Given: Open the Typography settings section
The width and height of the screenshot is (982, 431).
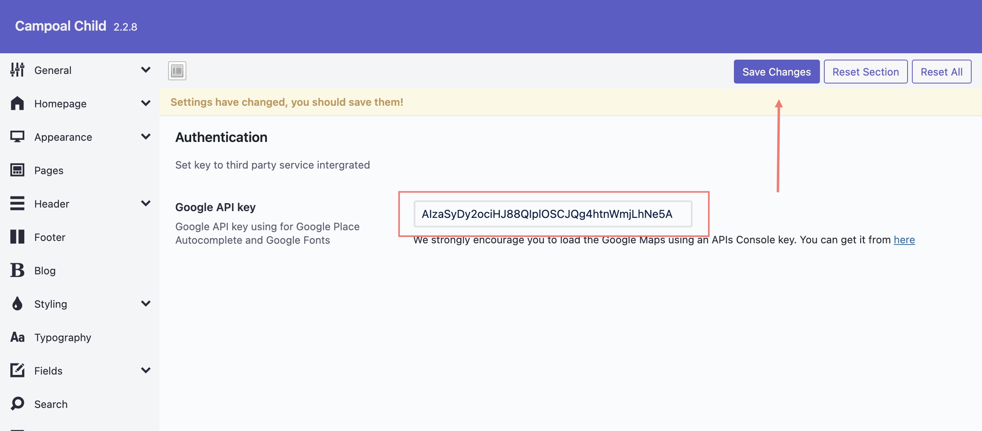Looking at the screenshot, I should pyautogui.click(x=63, y=337).
